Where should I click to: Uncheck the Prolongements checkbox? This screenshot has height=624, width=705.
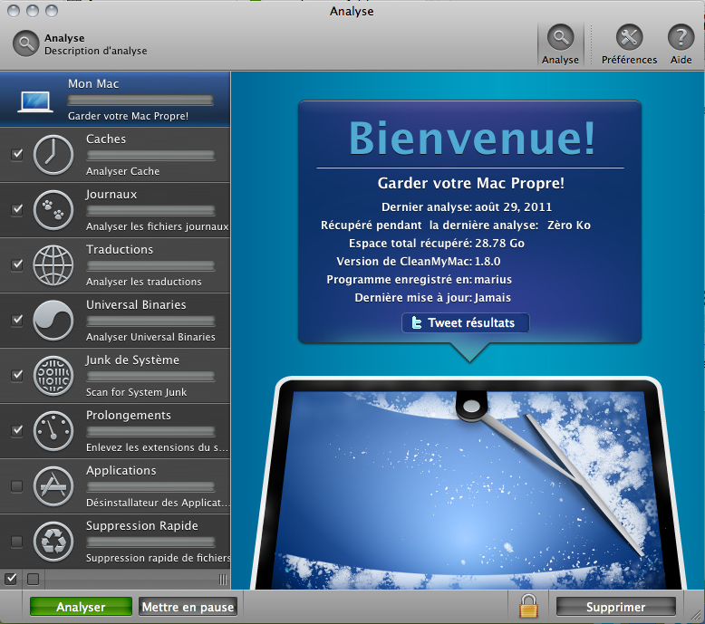pos(17,431)
